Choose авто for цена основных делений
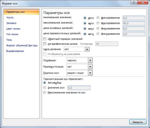The height and width of the screenshot is (128, 150). (x=85, y=29)
